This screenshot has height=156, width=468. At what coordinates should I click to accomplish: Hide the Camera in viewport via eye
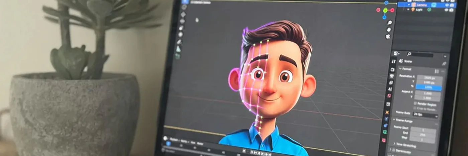[446, 5]
